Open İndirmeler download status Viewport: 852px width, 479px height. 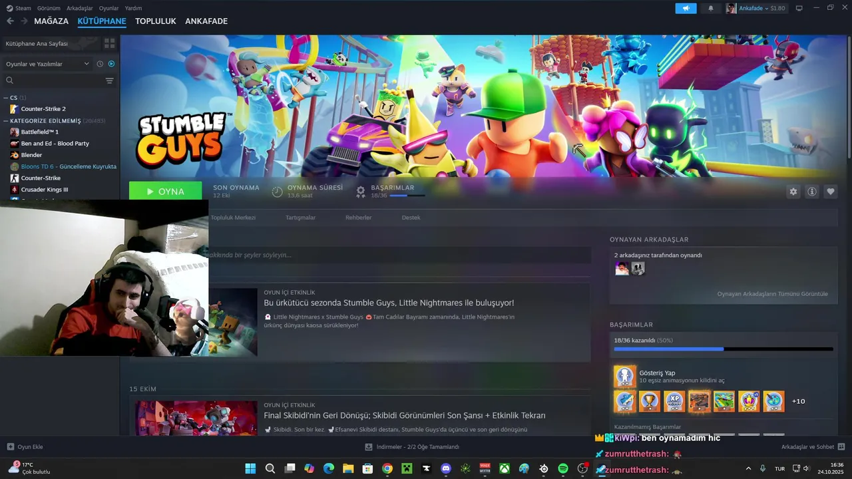412,447
